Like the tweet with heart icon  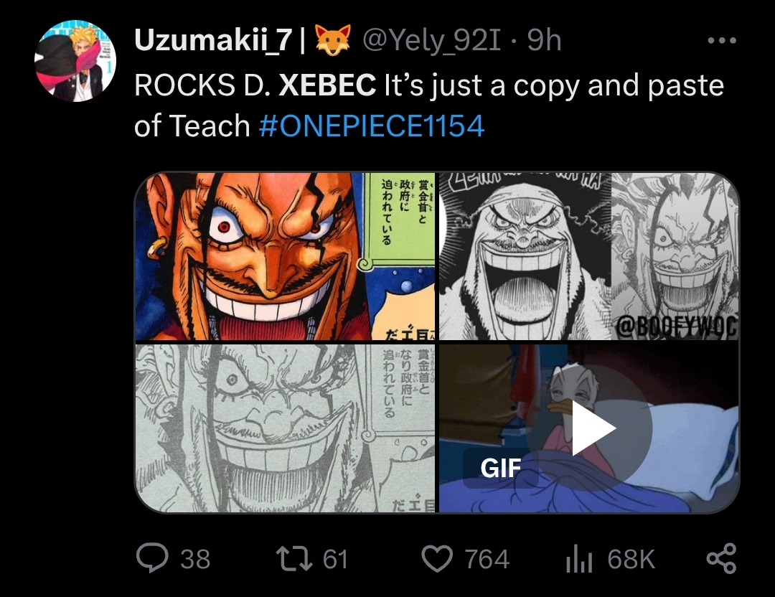[x=437, y=559]
